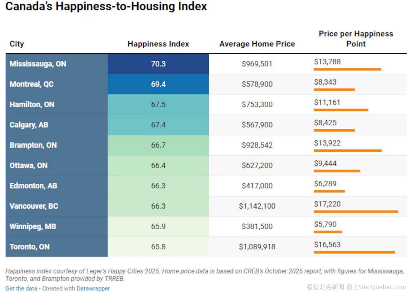The width and height of the screenshot is (408, 292).
Task: Sort by Happiness Index column header
Action: [158, 44]
